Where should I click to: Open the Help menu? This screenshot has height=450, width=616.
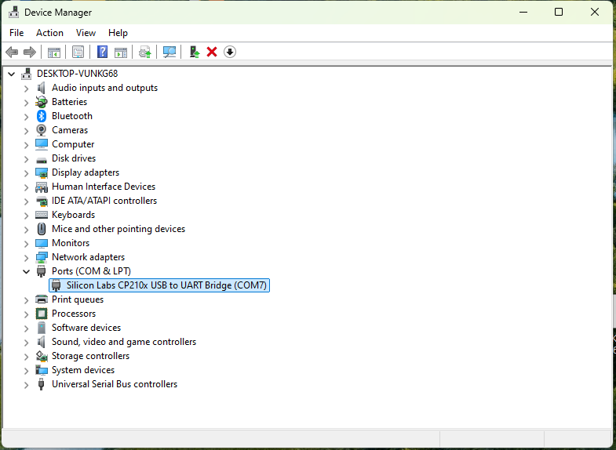(118, 33)
